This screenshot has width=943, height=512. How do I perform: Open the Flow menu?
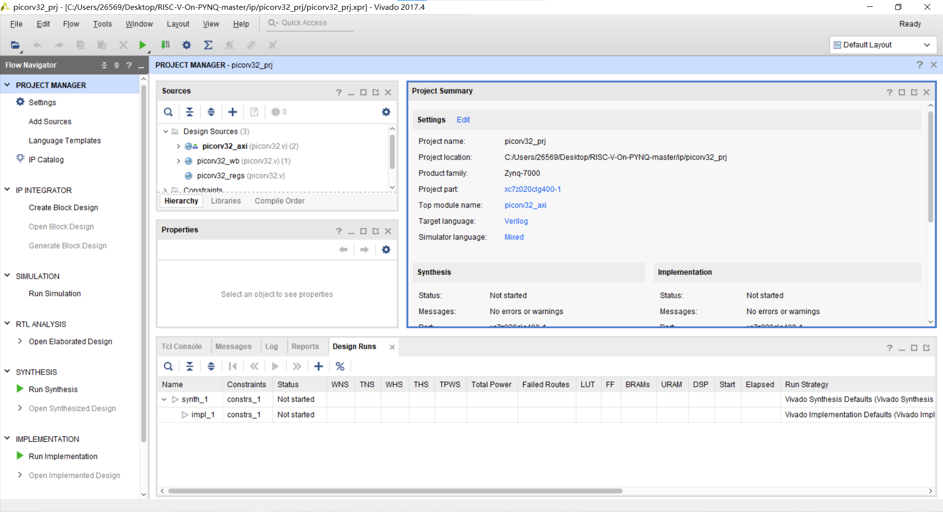click(71, 24)
